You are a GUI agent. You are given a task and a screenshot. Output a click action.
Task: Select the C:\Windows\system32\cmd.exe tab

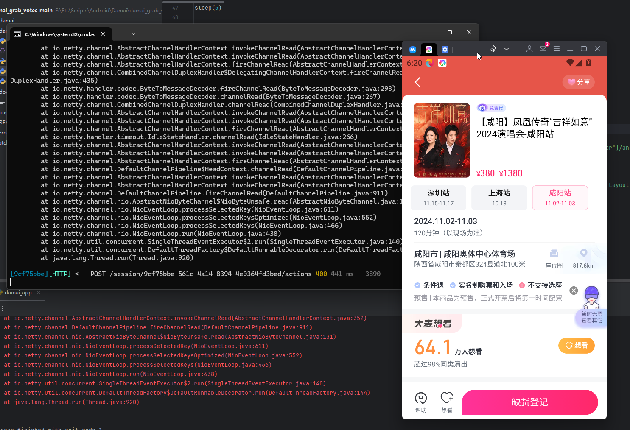[61, 34]
